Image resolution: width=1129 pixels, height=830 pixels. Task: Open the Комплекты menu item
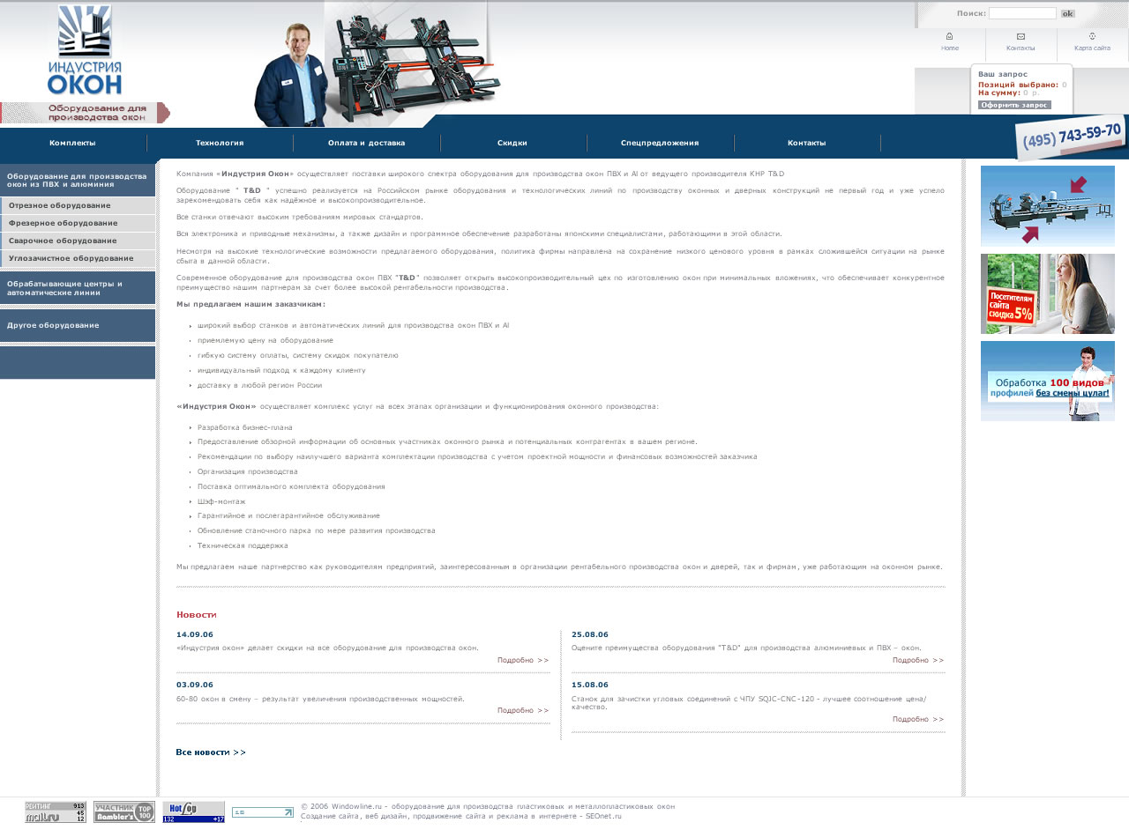pos(72,143)
